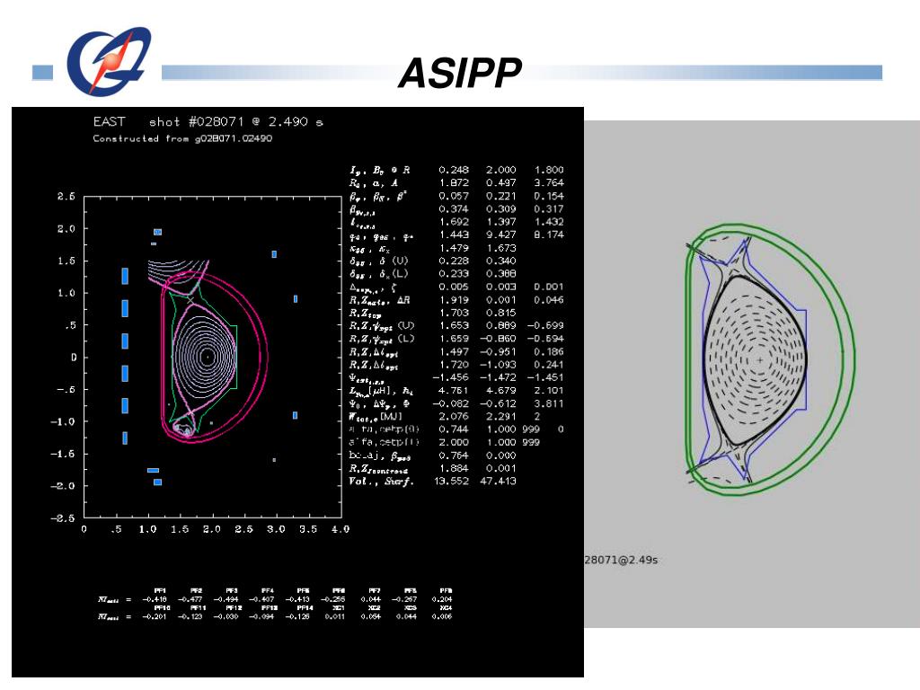This screenshot has width=920, height=690.
Task: Click the upper X-point marker in left plot
Action: (x=190, y=299)
